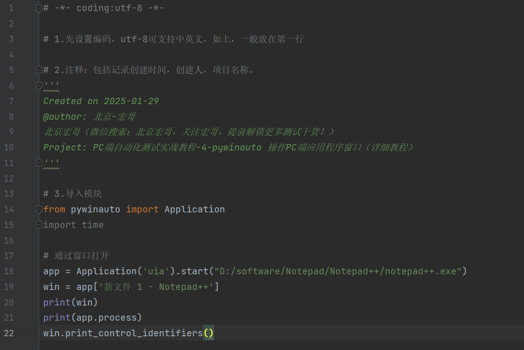Viewport: 524px width, 350px height.
Task: Click the 'app' variable on line 18
Action: (x=51, y=272)
